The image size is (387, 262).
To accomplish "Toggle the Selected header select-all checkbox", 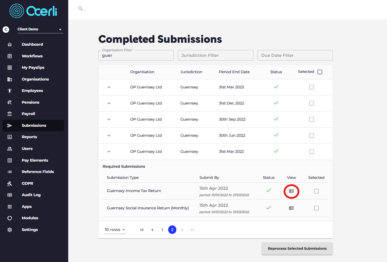I will (x=320, y=72).
